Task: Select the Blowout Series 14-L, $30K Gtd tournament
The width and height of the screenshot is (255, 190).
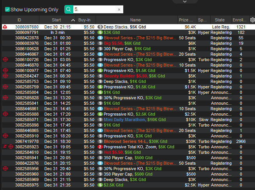Action: (x=135, y=141)
